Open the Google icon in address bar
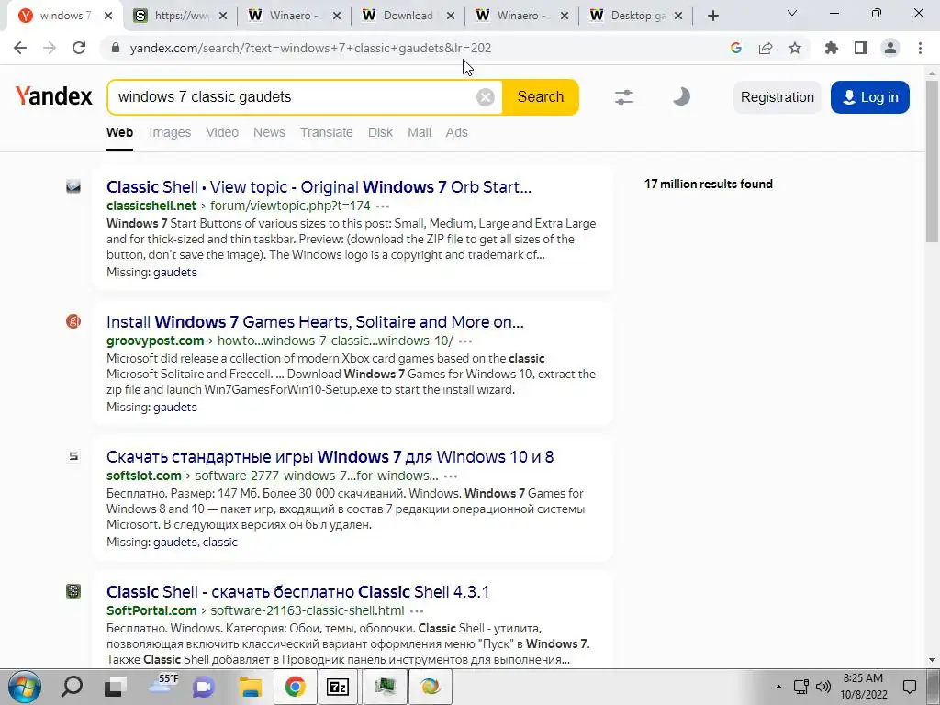940x705 pixels. tap(736, 48)
